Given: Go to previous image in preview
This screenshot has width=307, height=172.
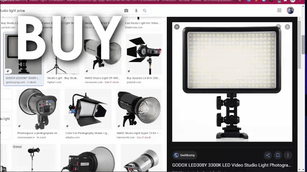Looking at the screenshot, I should 278,27.
